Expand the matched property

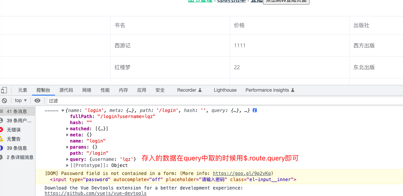point(67,129)
